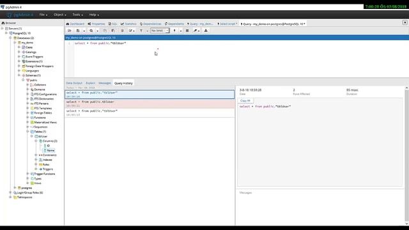Open the Explain tab

tap(91, 83)
